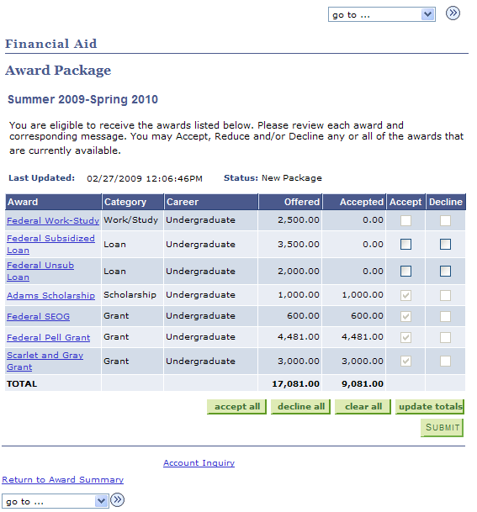Click the TOTAL row label
Image resolution: width=477 pixels, height=512 pixels.
coord(22,383)
